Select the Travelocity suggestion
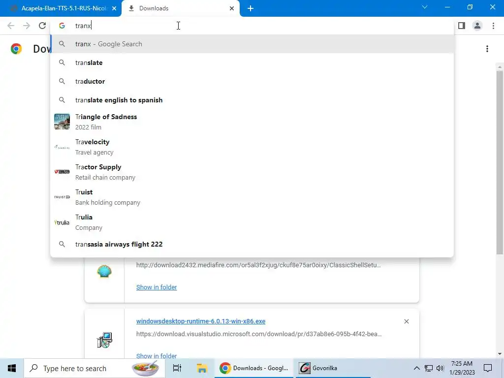 (252, 147)
